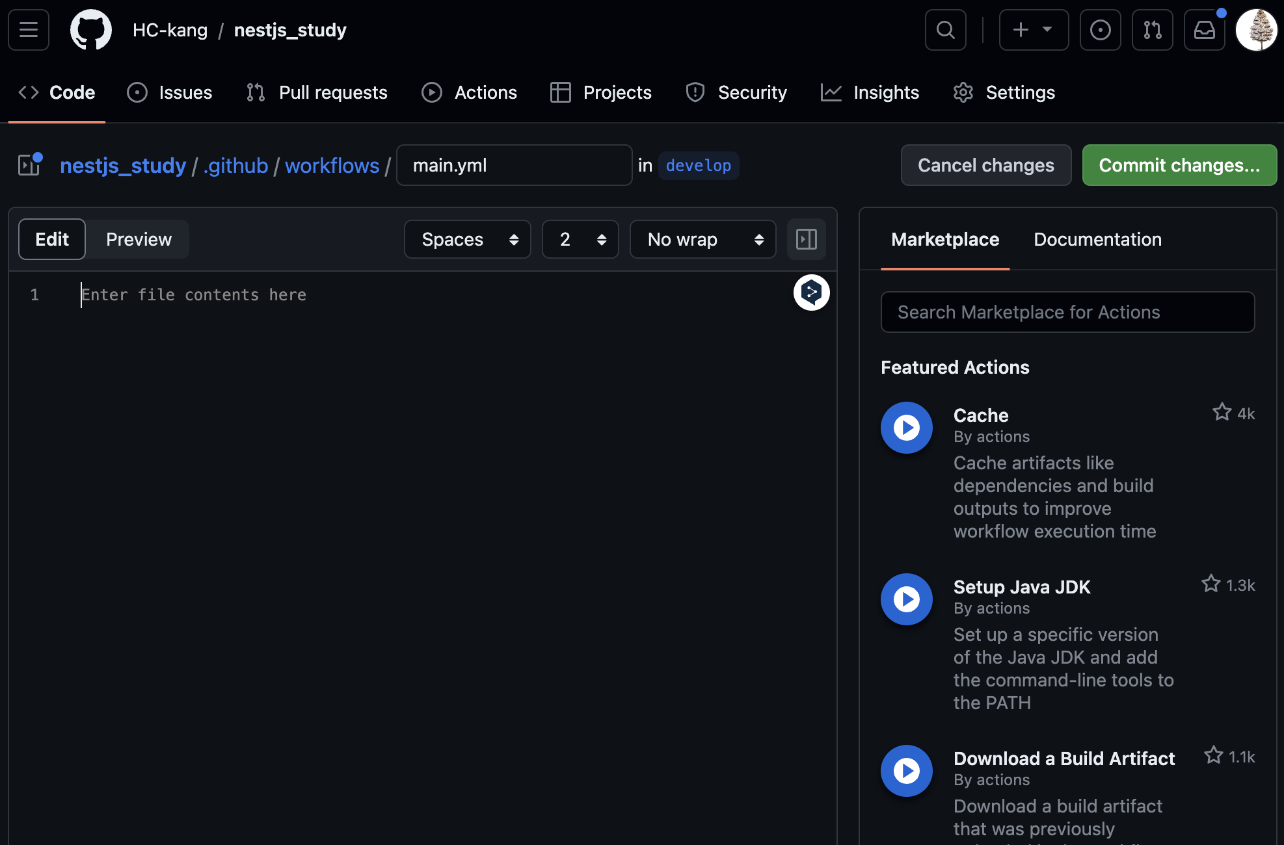Open the user avatar menu
Viewport: 1284px width, 845px height.
coord(1256,30)
